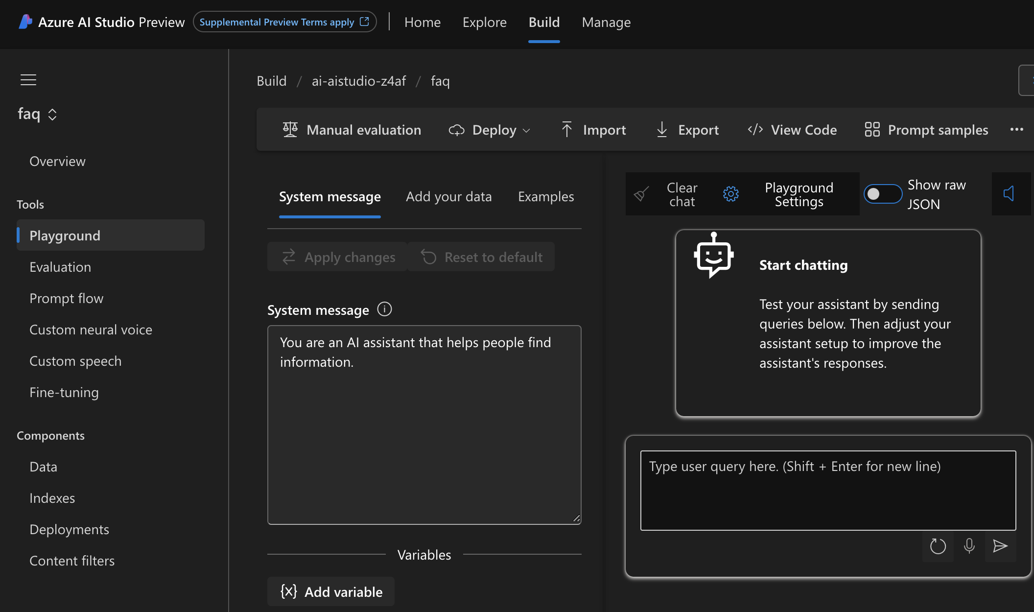1034x612 pixels.
Task: Click the regenerate circular arrow icon
Action: [938, 546]
